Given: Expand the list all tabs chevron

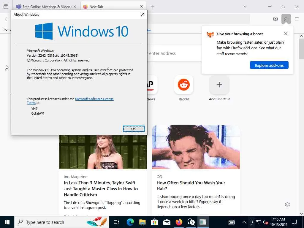Looking at the screenshot, I should click(x=245, y=7).
